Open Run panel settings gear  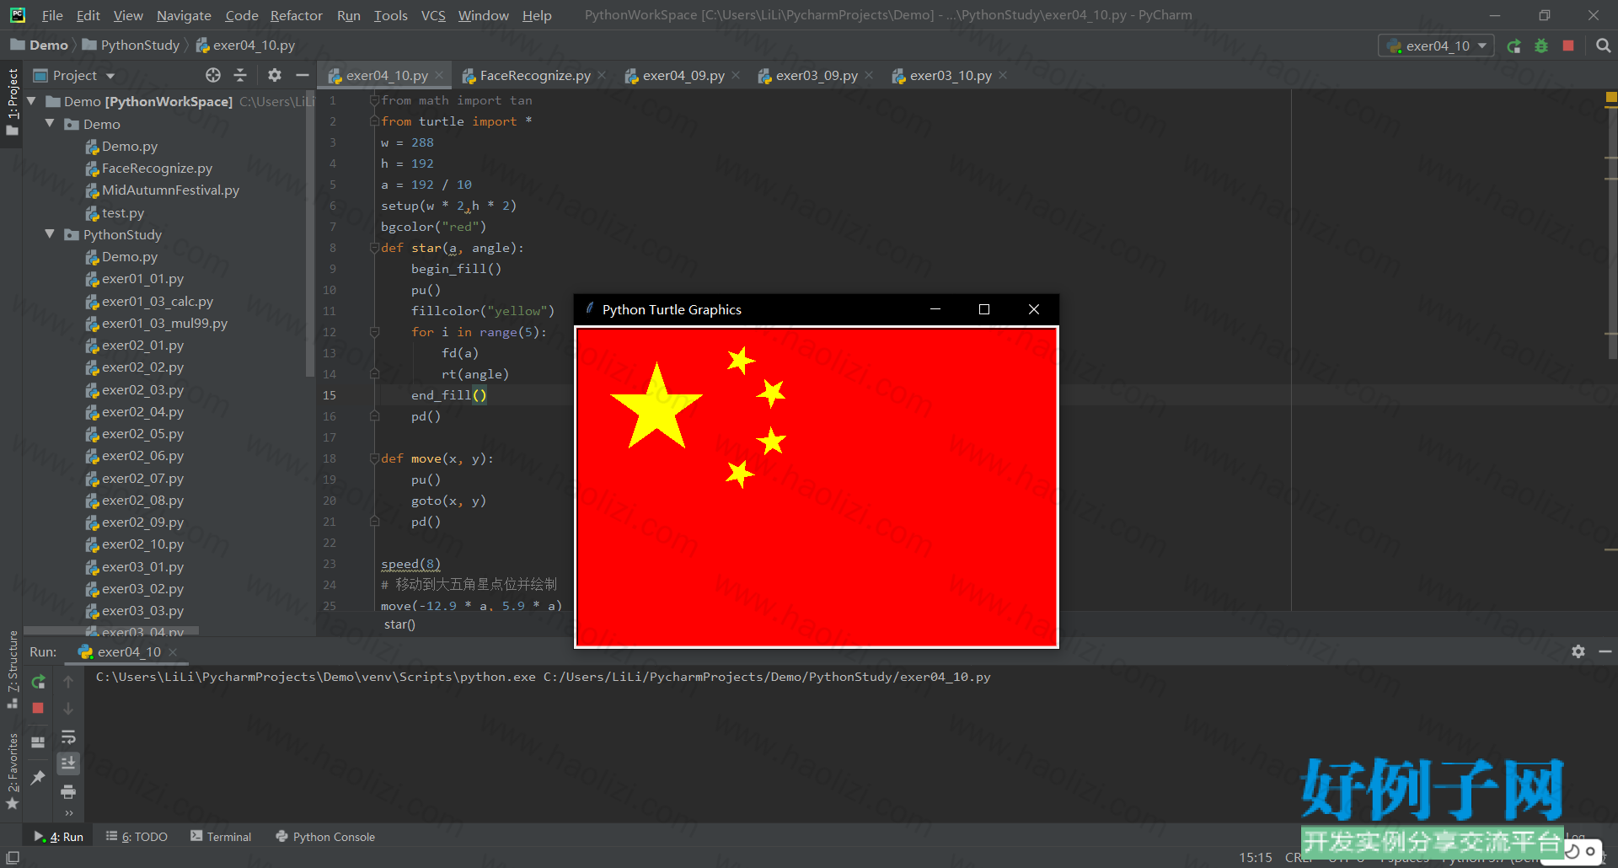coord(1578,651)
